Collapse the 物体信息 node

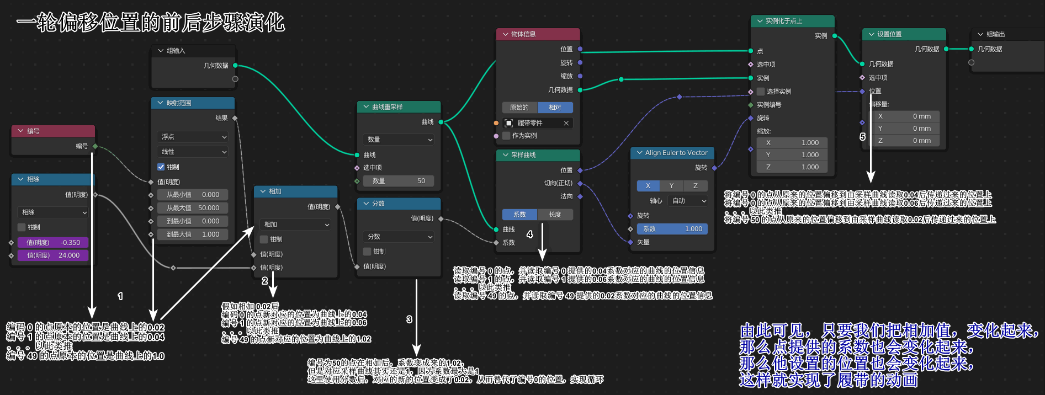pyautogui.click(x=505, y=34)
